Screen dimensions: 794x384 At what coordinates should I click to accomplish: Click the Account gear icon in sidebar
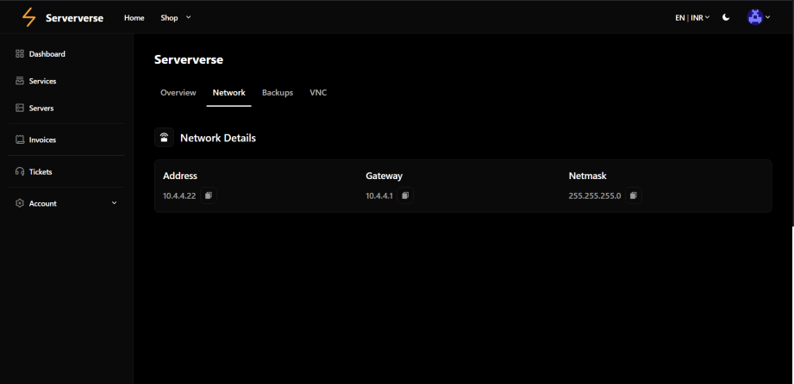[20, 203]
